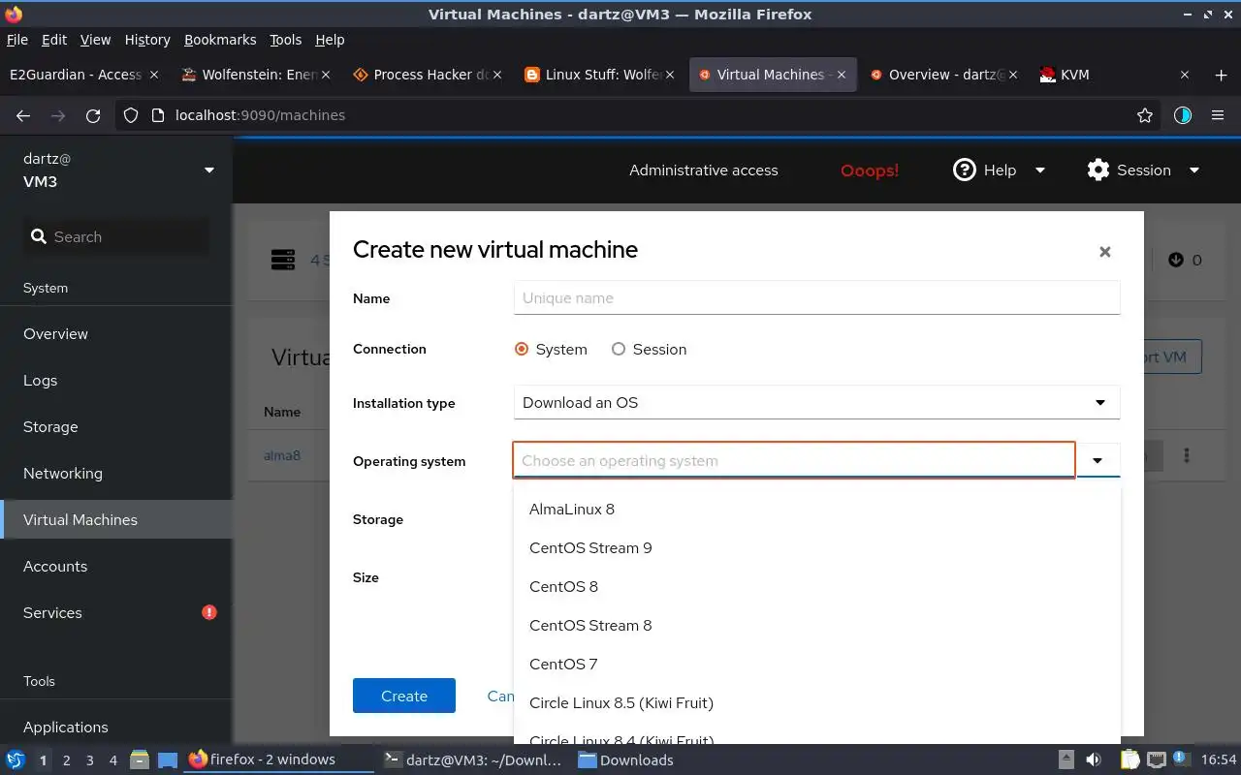Image resolution: width=1241 pixels, height=775 pixels.
Task: Open the History menu
Action: click(x=147, y=40)
